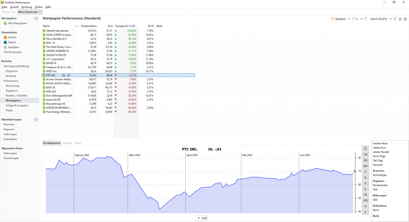Set chart range to 5J
This screenshot has width=409, height=222.
click(x=365, y=189)
